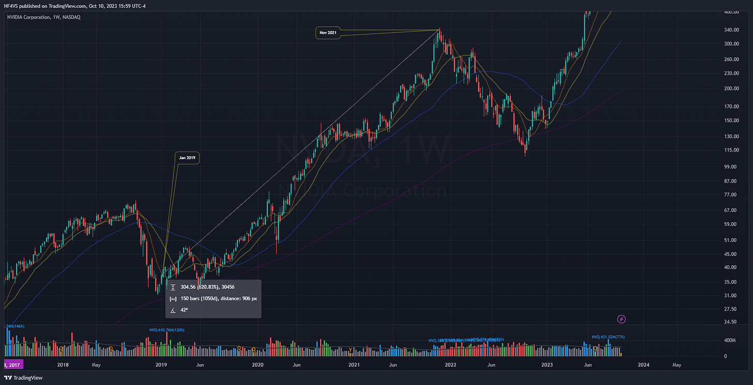Click the 2018 label on the time axis
Viewport: 753px width, 385px height.
click(63, 365)
